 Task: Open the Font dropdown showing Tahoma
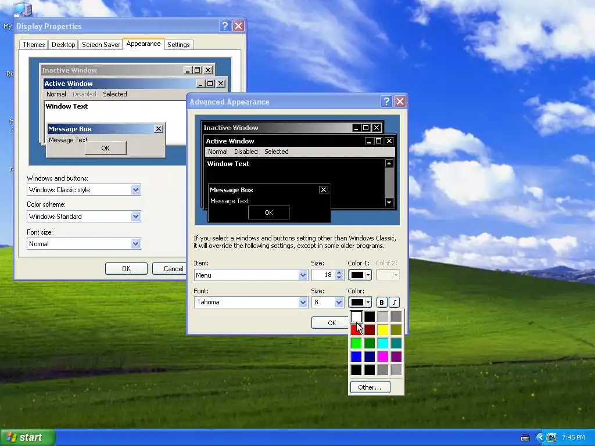303,302
